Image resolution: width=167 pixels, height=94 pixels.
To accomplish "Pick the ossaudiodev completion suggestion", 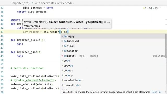I will point(113,85).
